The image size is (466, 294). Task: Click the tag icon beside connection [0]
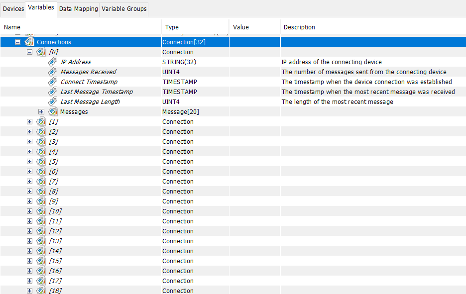pos(41,52)
